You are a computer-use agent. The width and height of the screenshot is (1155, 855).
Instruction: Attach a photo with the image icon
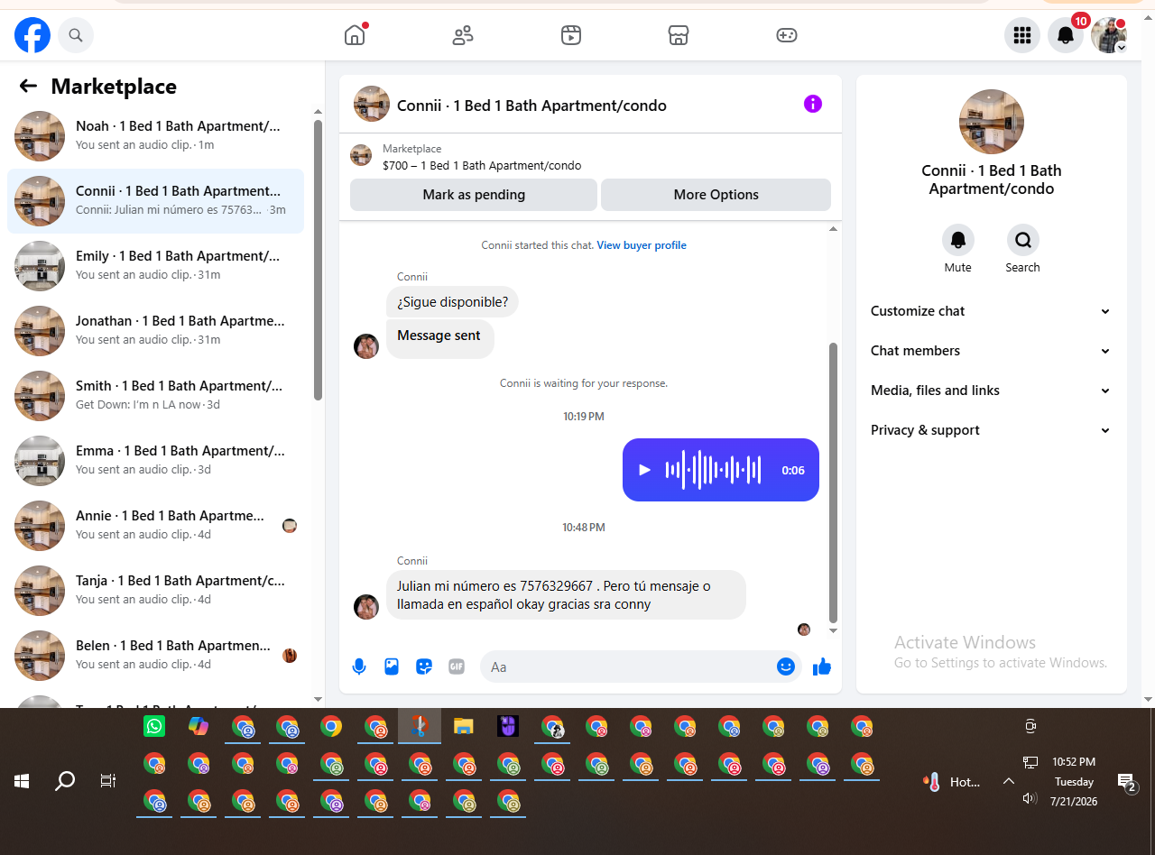[x=392, y=667]
